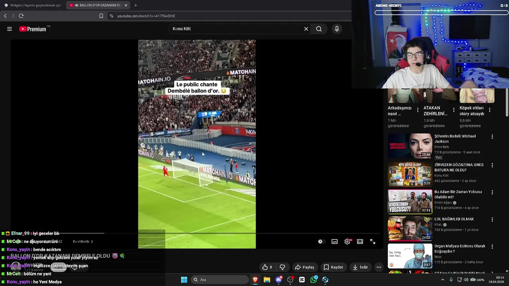Open network settings from the system tray
Viewport: 509px width, 286px height.
[459, 280]
